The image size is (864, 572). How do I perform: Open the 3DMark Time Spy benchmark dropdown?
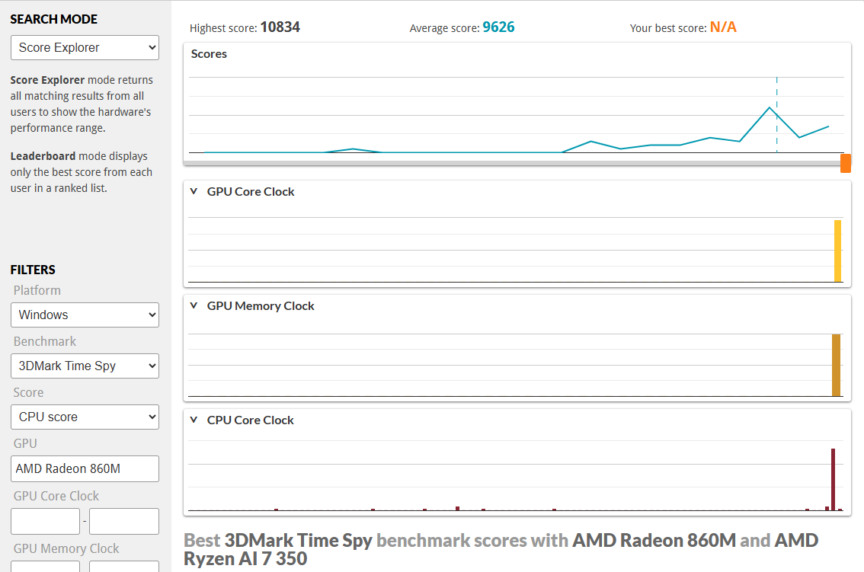coord(85,366)
